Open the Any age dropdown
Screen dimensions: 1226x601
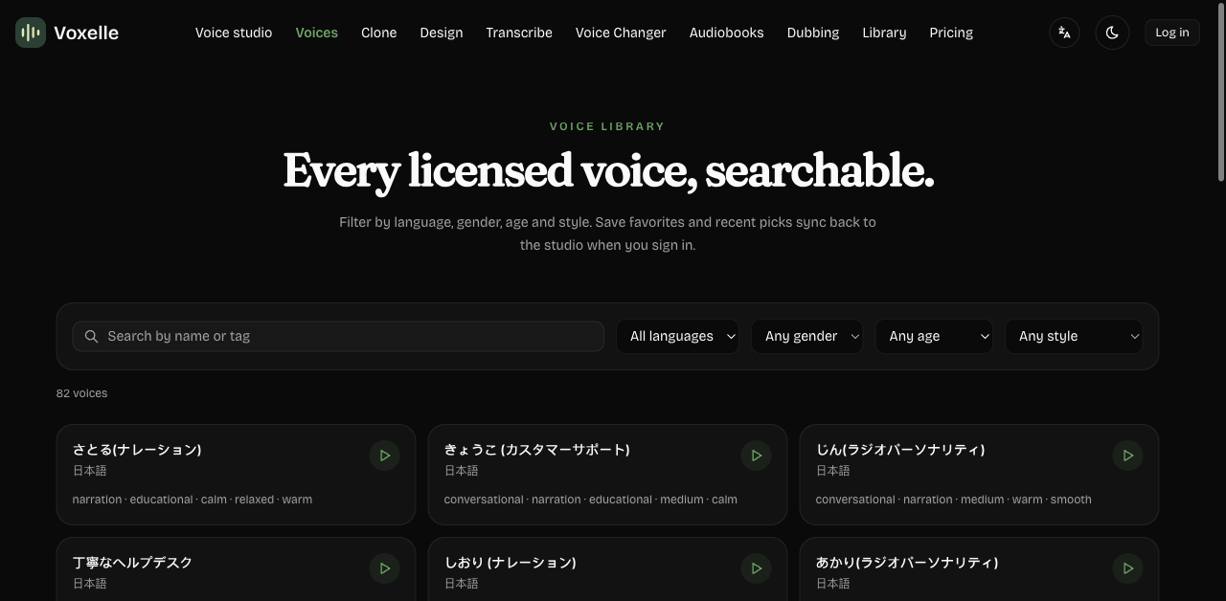click(x=934, y=337)
